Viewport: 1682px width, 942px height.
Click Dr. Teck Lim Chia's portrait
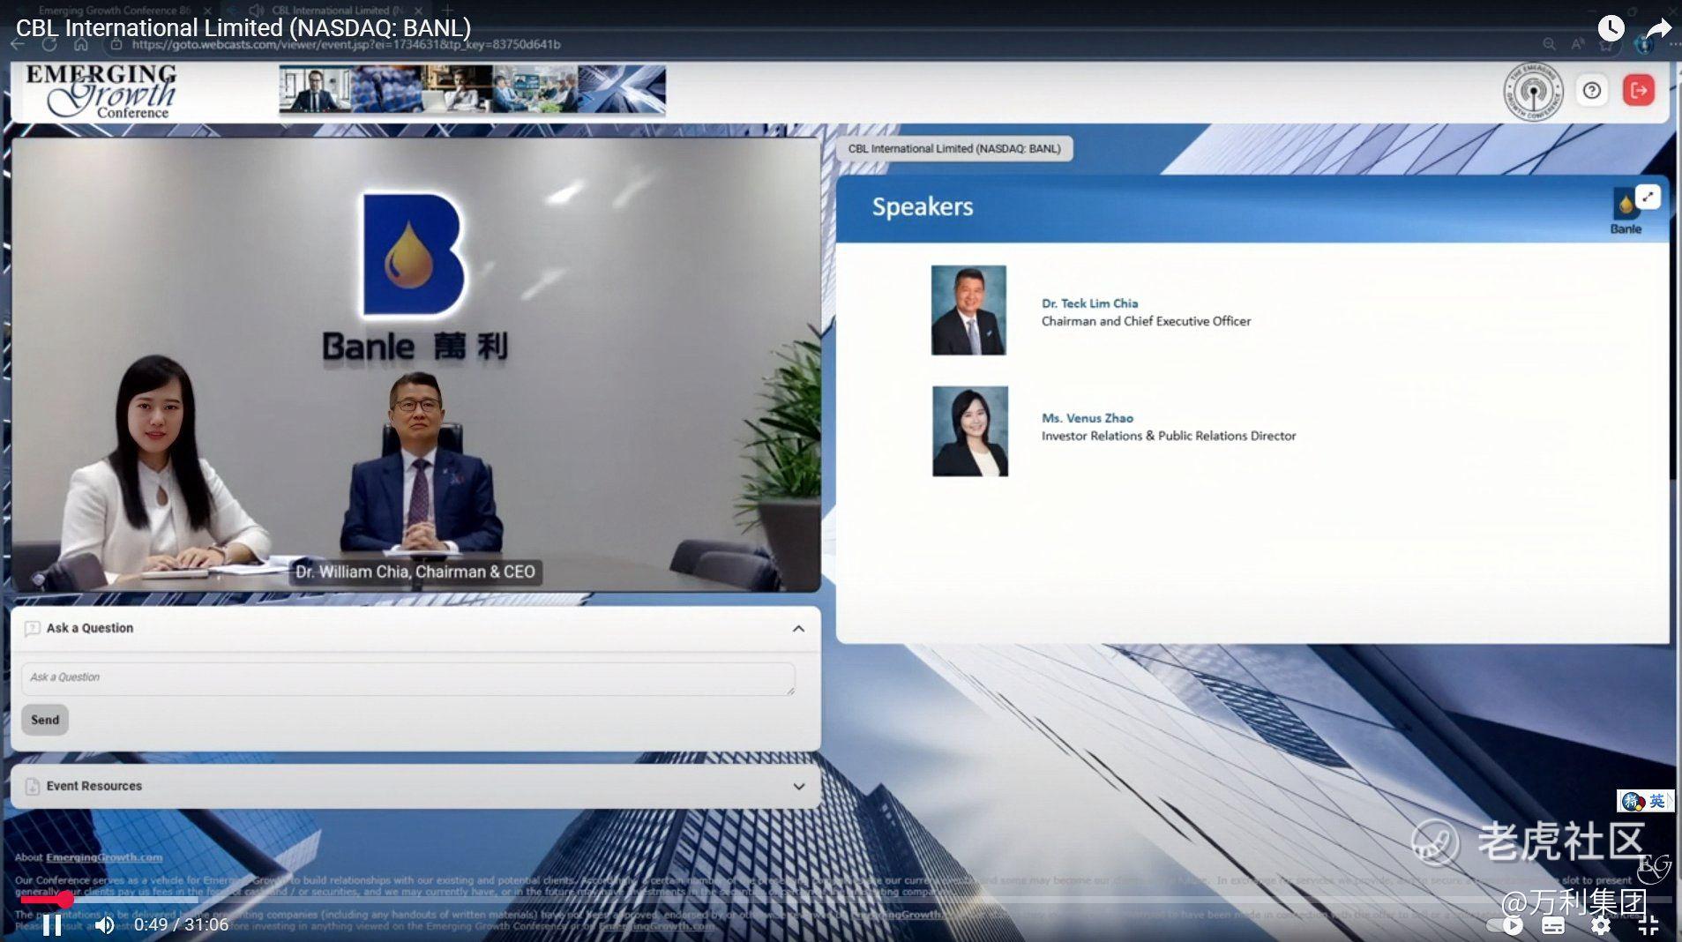(968, 310)
